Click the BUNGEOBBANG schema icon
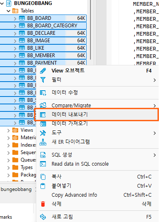This screenshot has height=222, width=159. point(9,3)
